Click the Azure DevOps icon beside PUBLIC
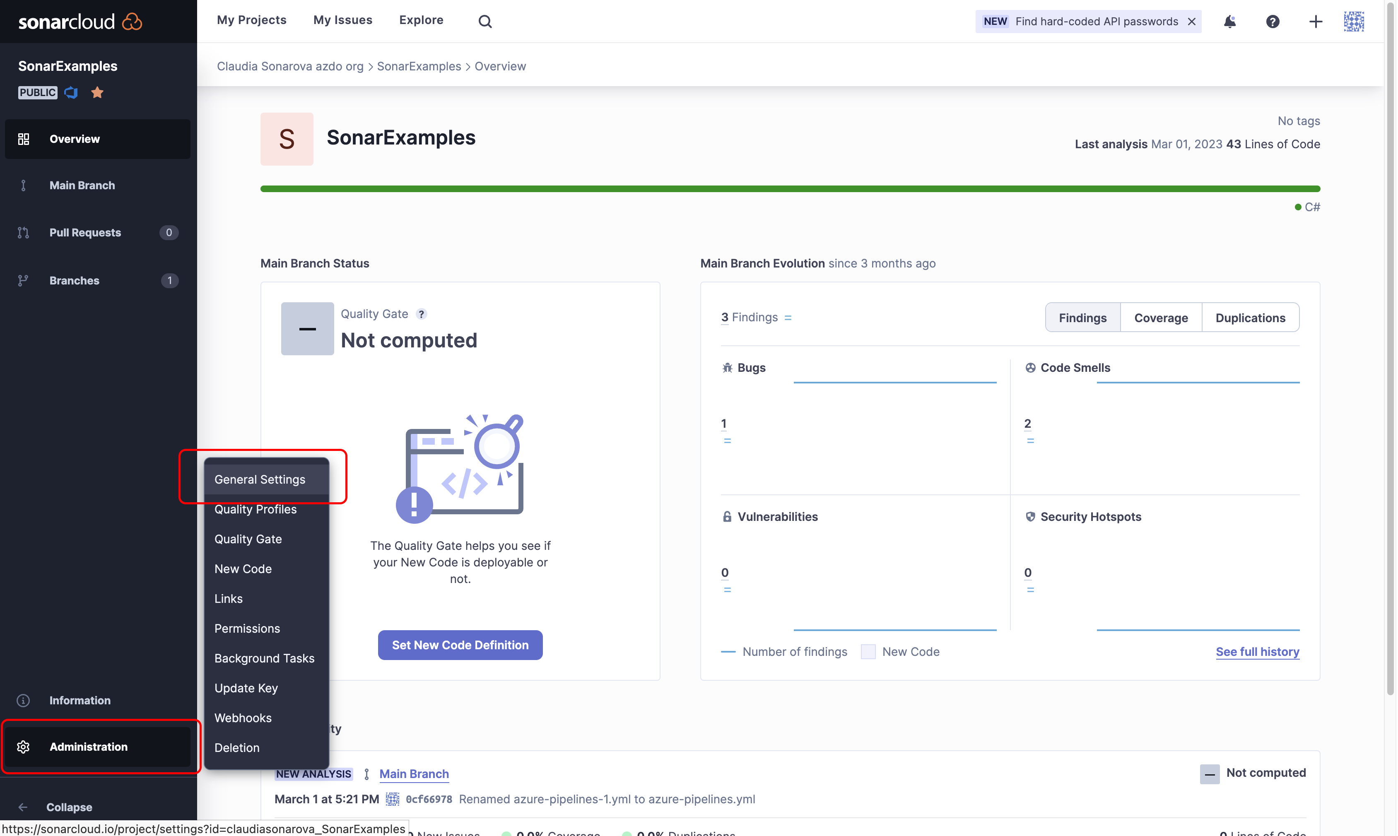This screenshot has height=836, width=1398. click(71, 92)
